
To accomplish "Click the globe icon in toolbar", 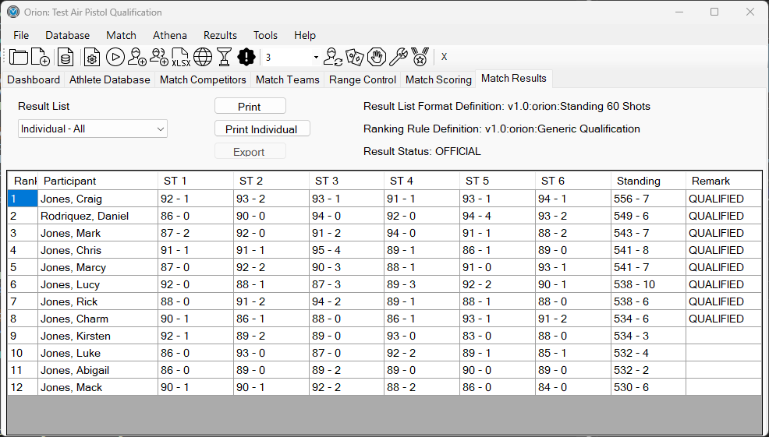I will pyautogui.click(x=203, y=57).
